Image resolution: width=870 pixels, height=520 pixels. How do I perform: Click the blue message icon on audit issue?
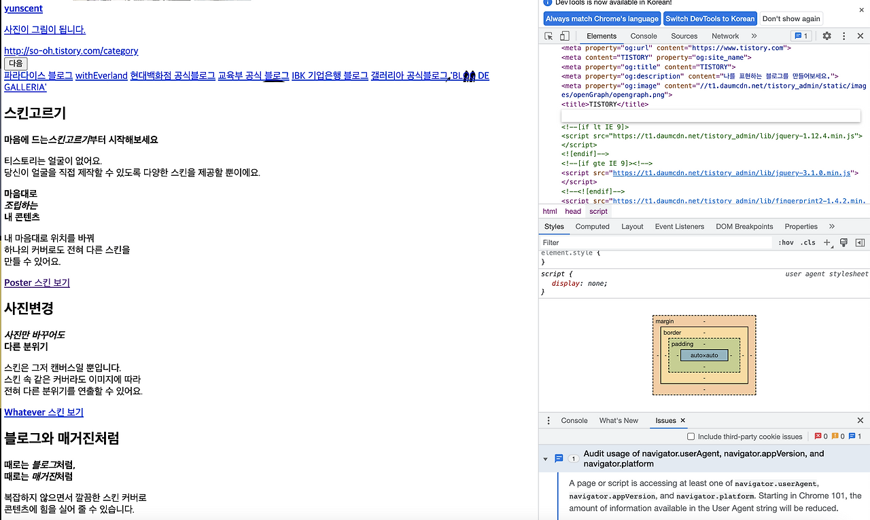coord(559,459)
